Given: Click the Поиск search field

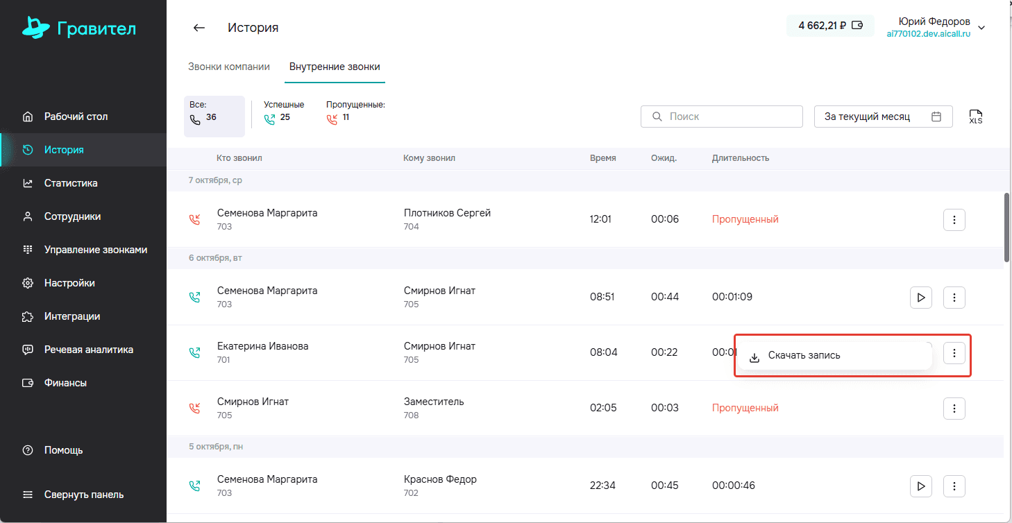Looking at the screenshot, I should click(x=722, y=117).
